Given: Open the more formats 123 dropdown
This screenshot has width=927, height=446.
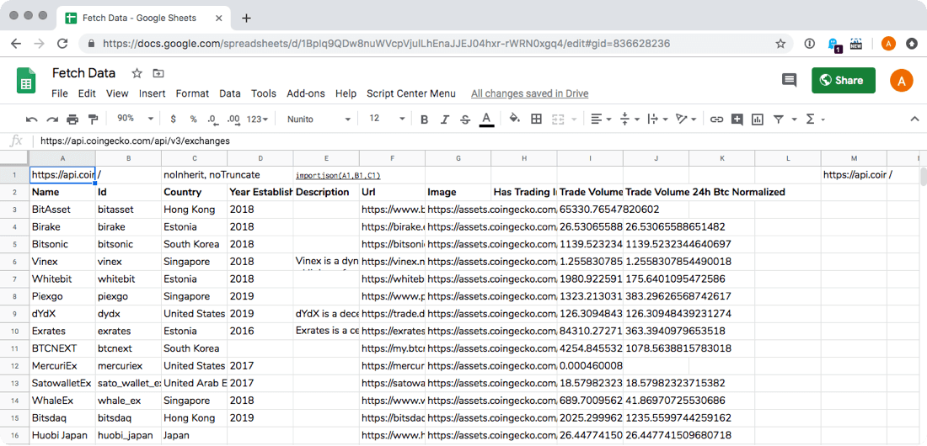Looking at the screenshot, I should point(257,119).
